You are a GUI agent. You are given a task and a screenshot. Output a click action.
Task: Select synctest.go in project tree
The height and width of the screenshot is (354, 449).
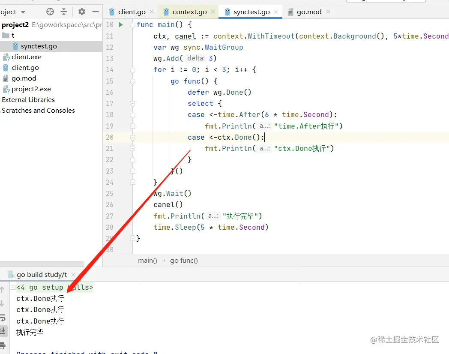(x=39, y=46)
